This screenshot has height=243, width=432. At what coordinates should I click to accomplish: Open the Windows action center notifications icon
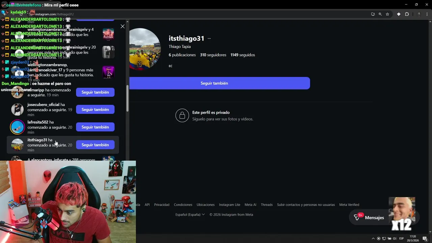pos(425,239)
